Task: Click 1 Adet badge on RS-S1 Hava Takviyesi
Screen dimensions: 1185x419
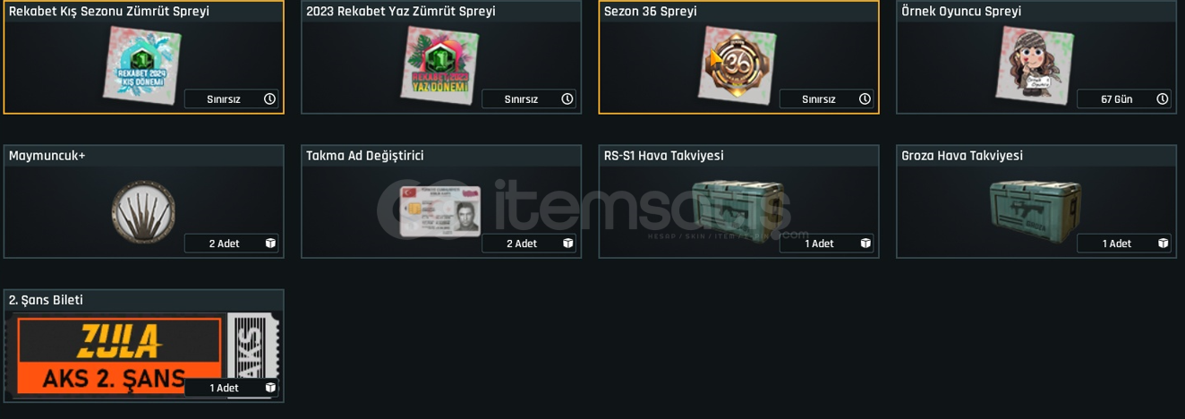Action: pos(826,244)
